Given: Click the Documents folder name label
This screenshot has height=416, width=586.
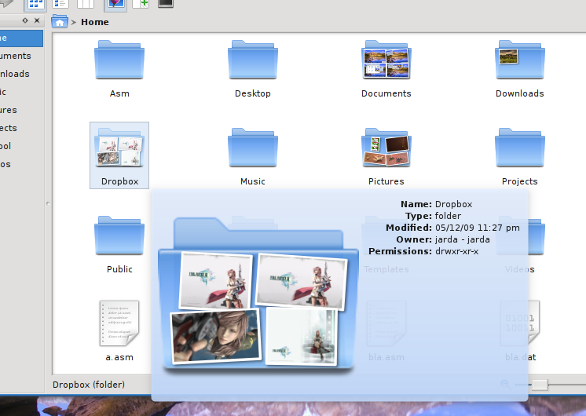Looking at the screenshot, I should coord(386,93).
